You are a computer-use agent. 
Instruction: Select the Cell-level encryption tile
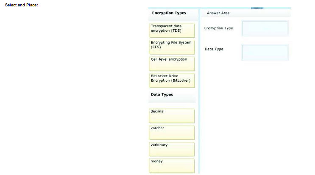click(172, 64)
